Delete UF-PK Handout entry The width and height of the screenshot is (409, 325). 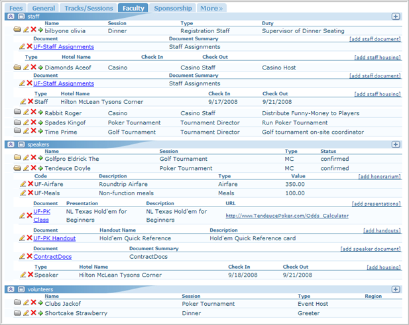pos(29,238)
